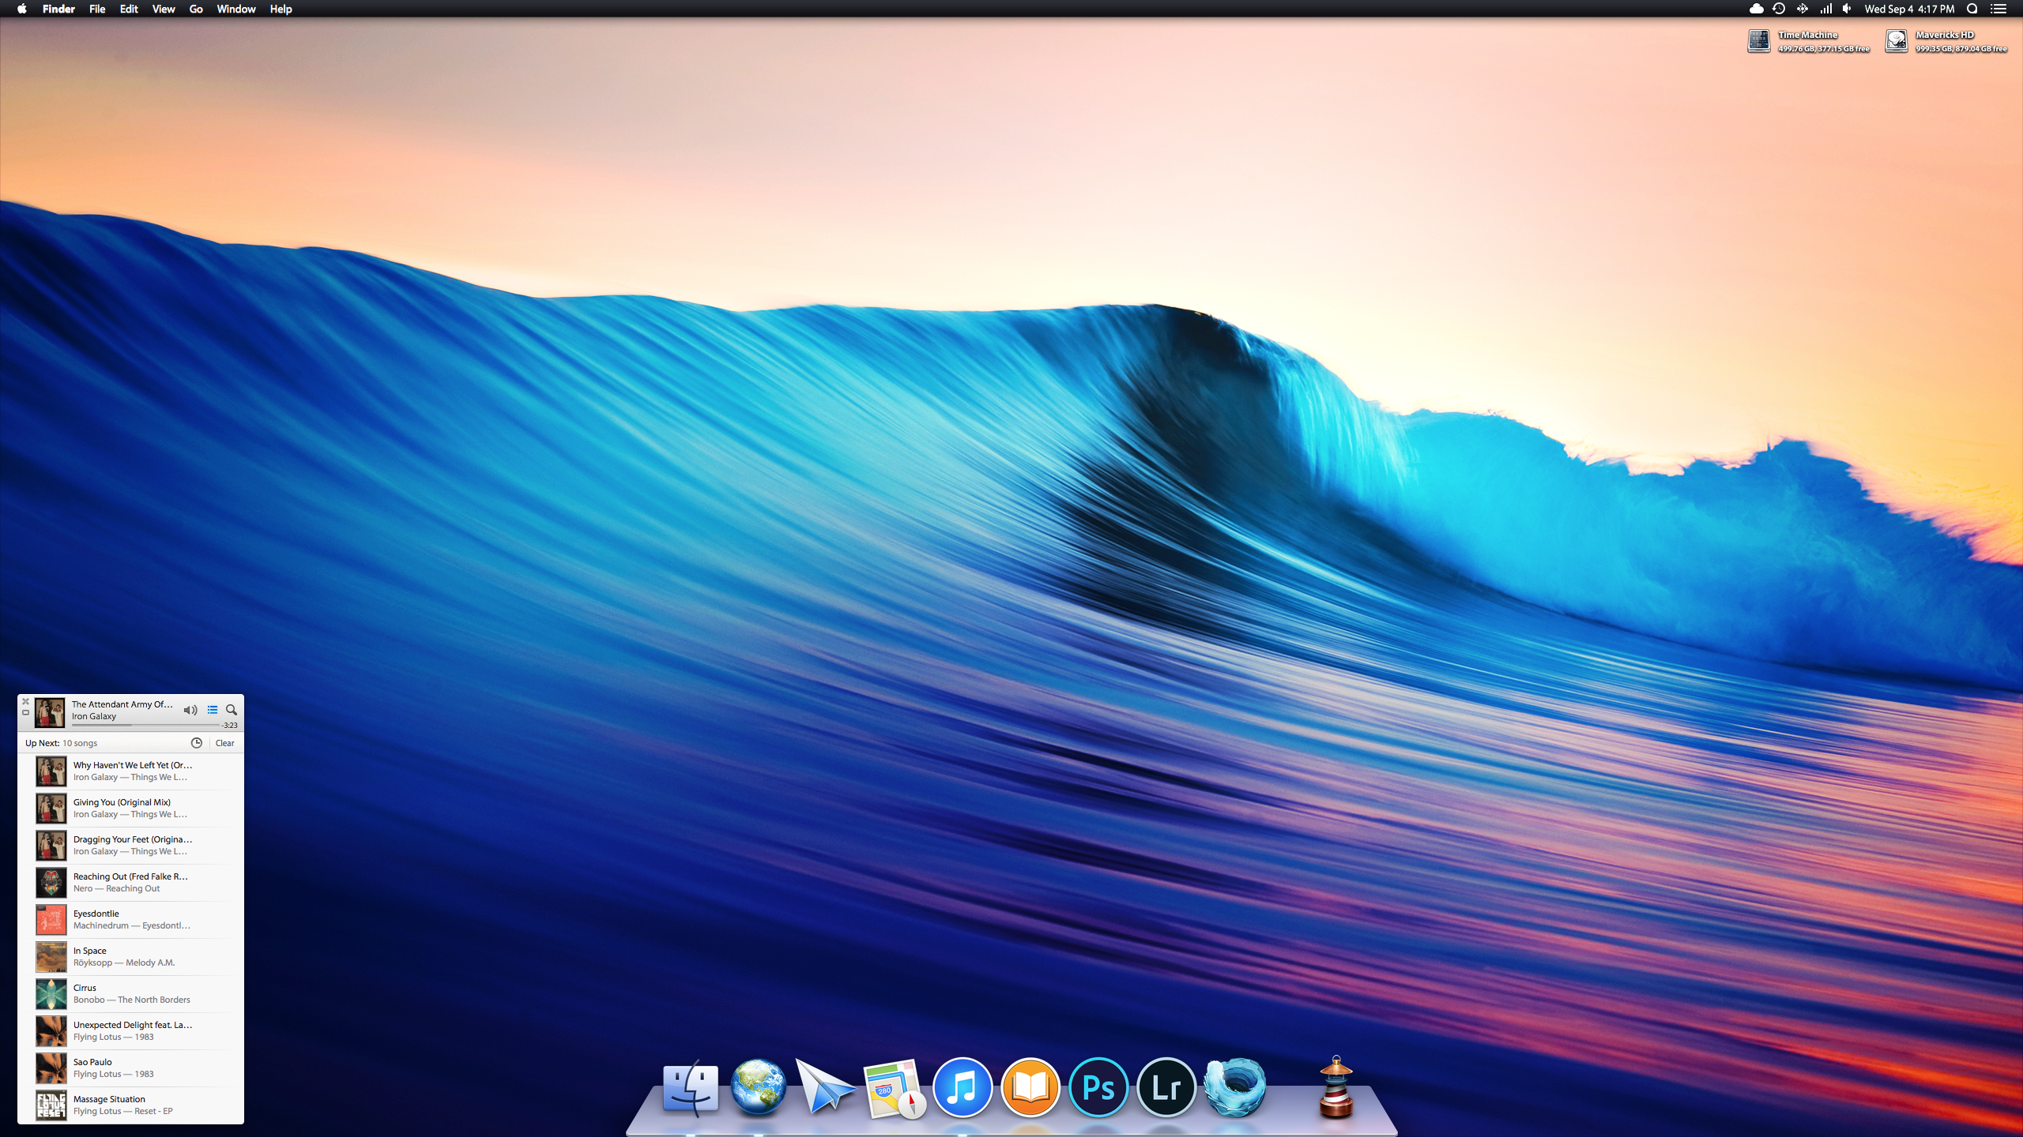Open the Go menu

click(196, 9)
